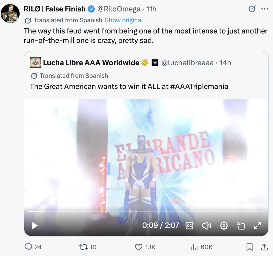This screenshot has width=273, height=256.
Task: Open the three-dot more options menu
Action: 265,9
